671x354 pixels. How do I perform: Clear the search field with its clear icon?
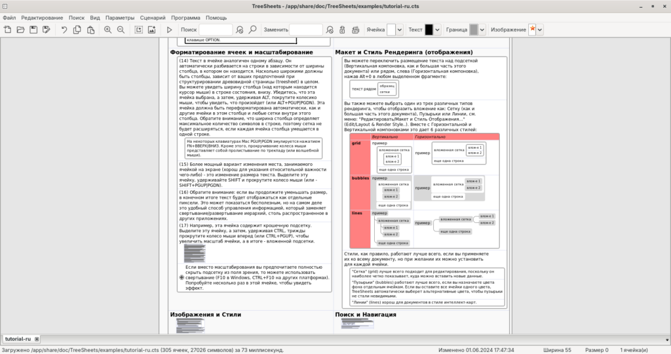(x=240, y=29)
